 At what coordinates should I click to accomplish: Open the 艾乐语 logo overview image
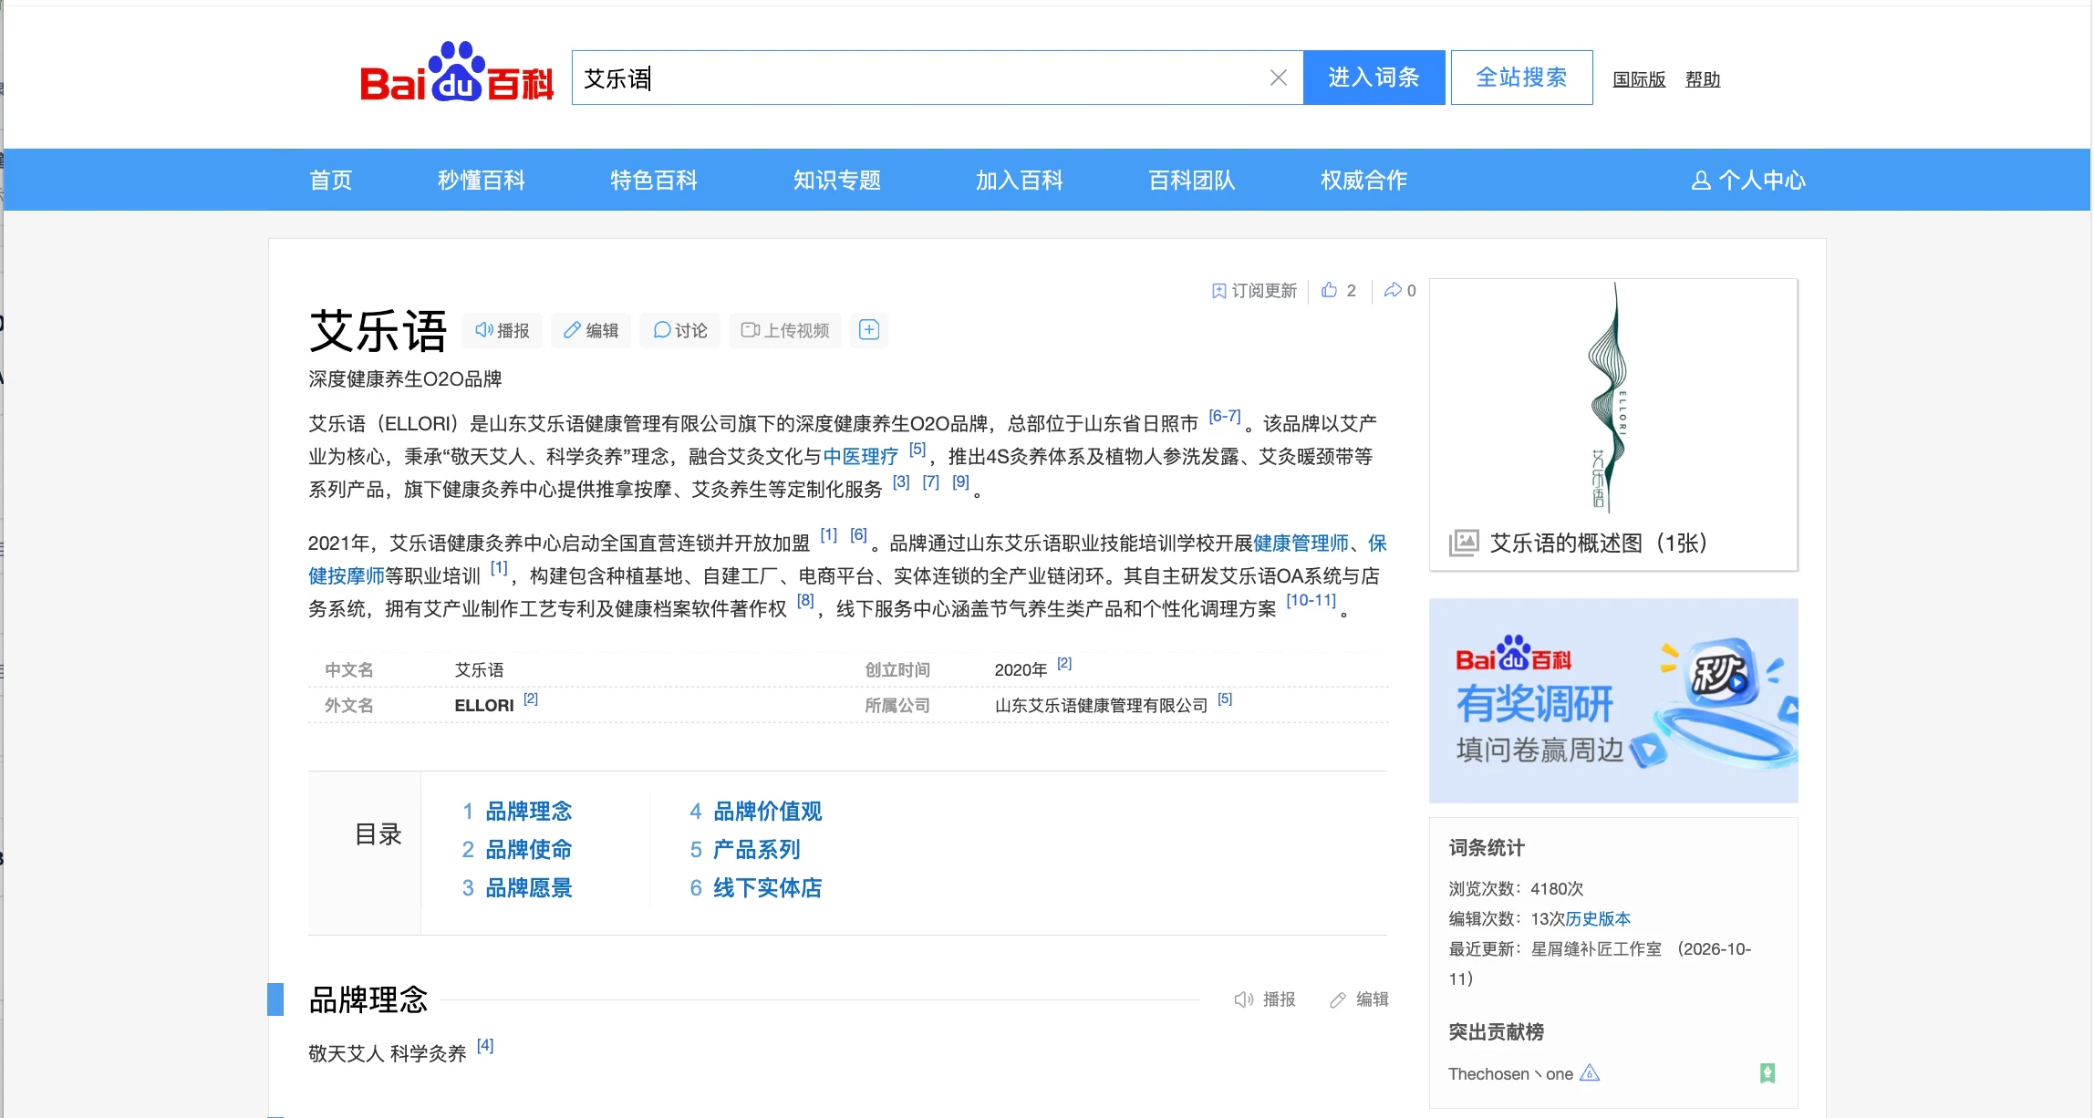(1612, 398)
